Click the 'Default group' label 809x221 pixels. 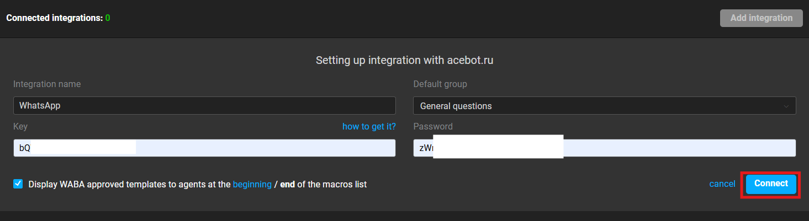440,84
